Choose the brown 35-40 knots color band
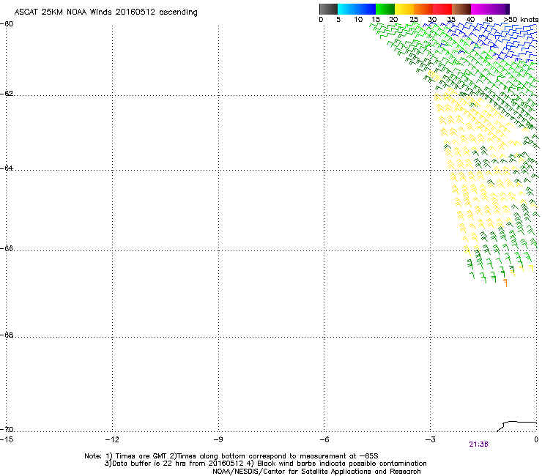Viewport: 542px width, 476px height. (461, 9)
